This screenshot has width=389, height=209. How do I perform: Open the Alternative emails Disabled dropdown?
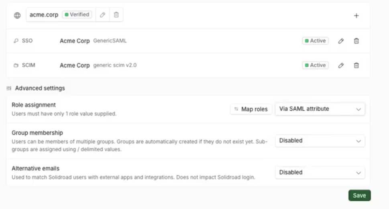[x=320, y=172]
